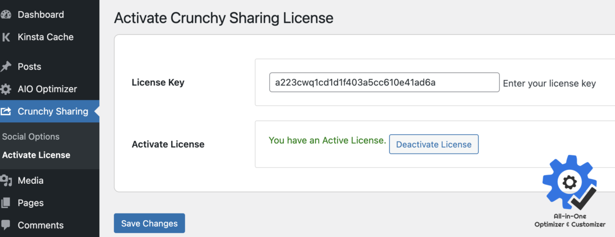This screenshot has height=237, width=615.
Task: Open Kinsta Cache menu item
Action: click(x=46, y=37)
